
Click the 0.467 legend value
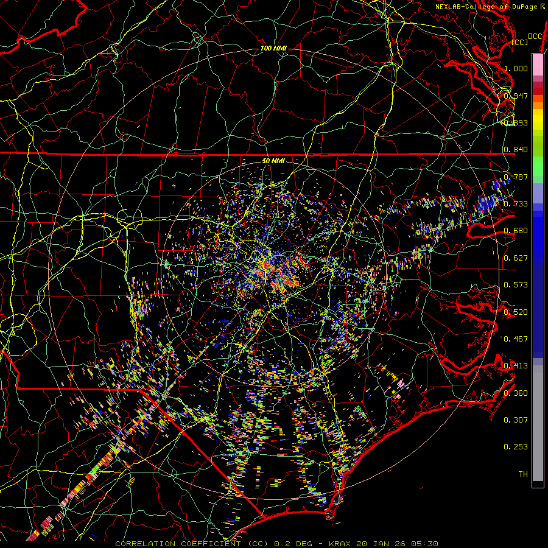(516, 339)
